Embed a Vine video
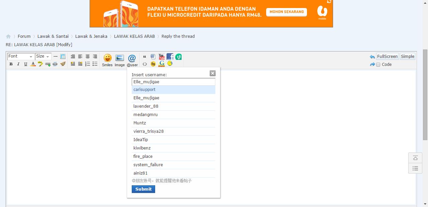Screen dimensions: 428x207 [x=179, y=57]
